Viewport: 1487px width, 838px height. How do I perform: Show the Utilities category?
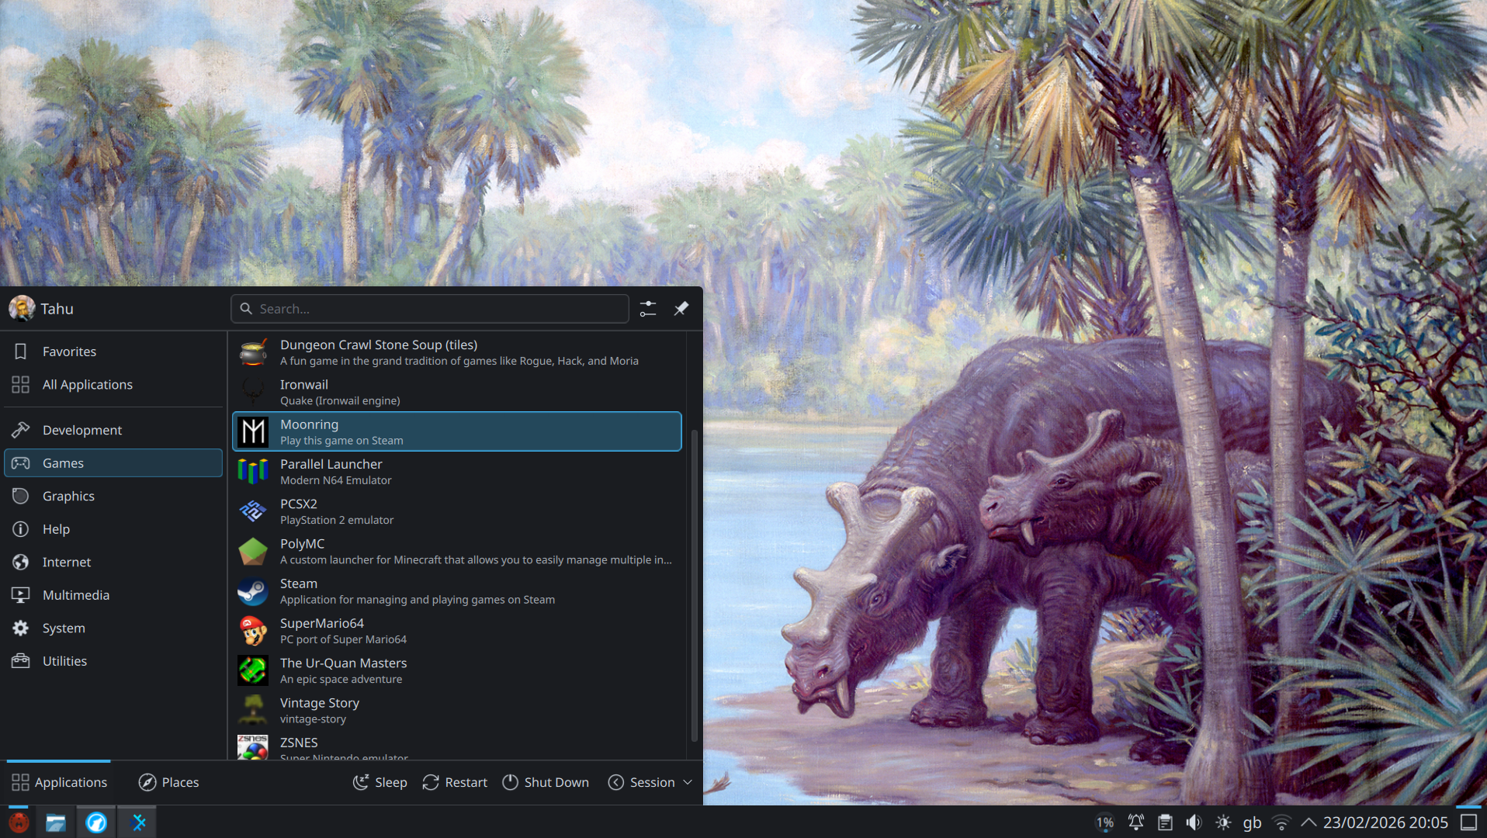[x=113, y=661]
